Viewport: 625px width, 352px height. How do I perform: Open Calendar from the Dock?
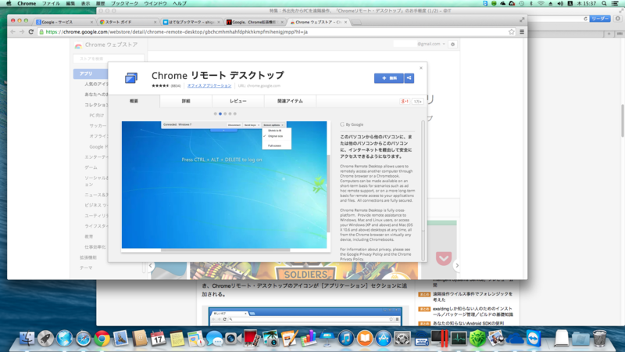tap(159, 339)
